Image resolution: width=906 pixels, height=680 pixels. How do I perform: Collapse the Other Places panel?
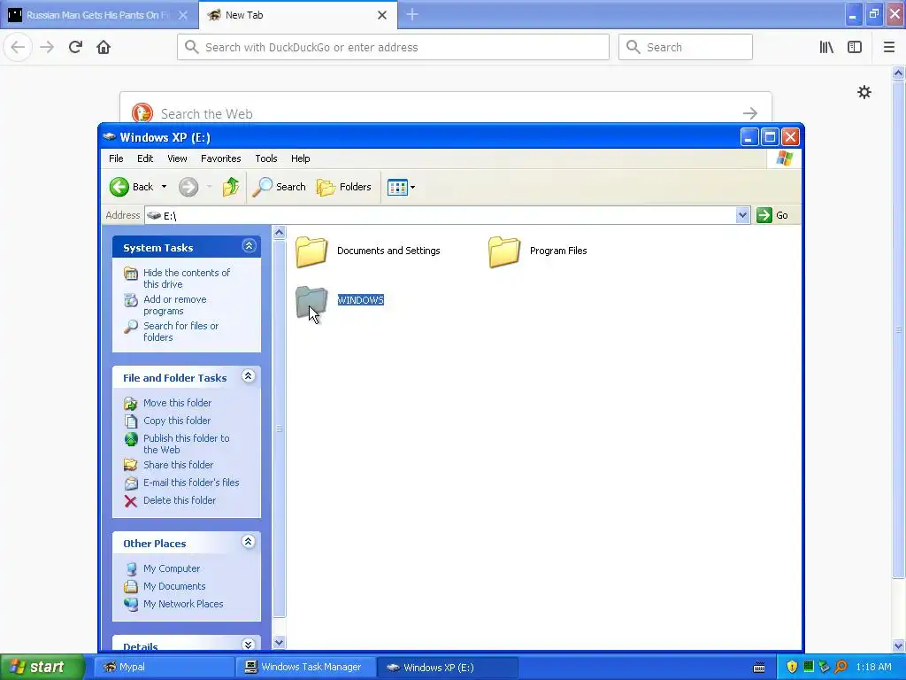[x=249, y=542]
